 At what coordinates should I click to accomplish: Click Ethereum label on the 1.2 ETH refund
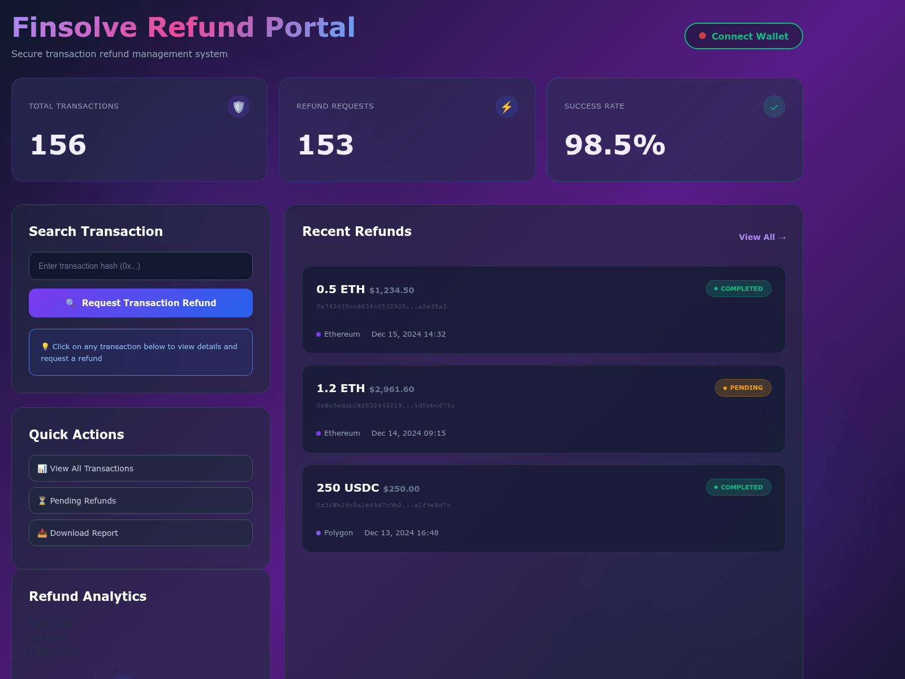point(342,433)
